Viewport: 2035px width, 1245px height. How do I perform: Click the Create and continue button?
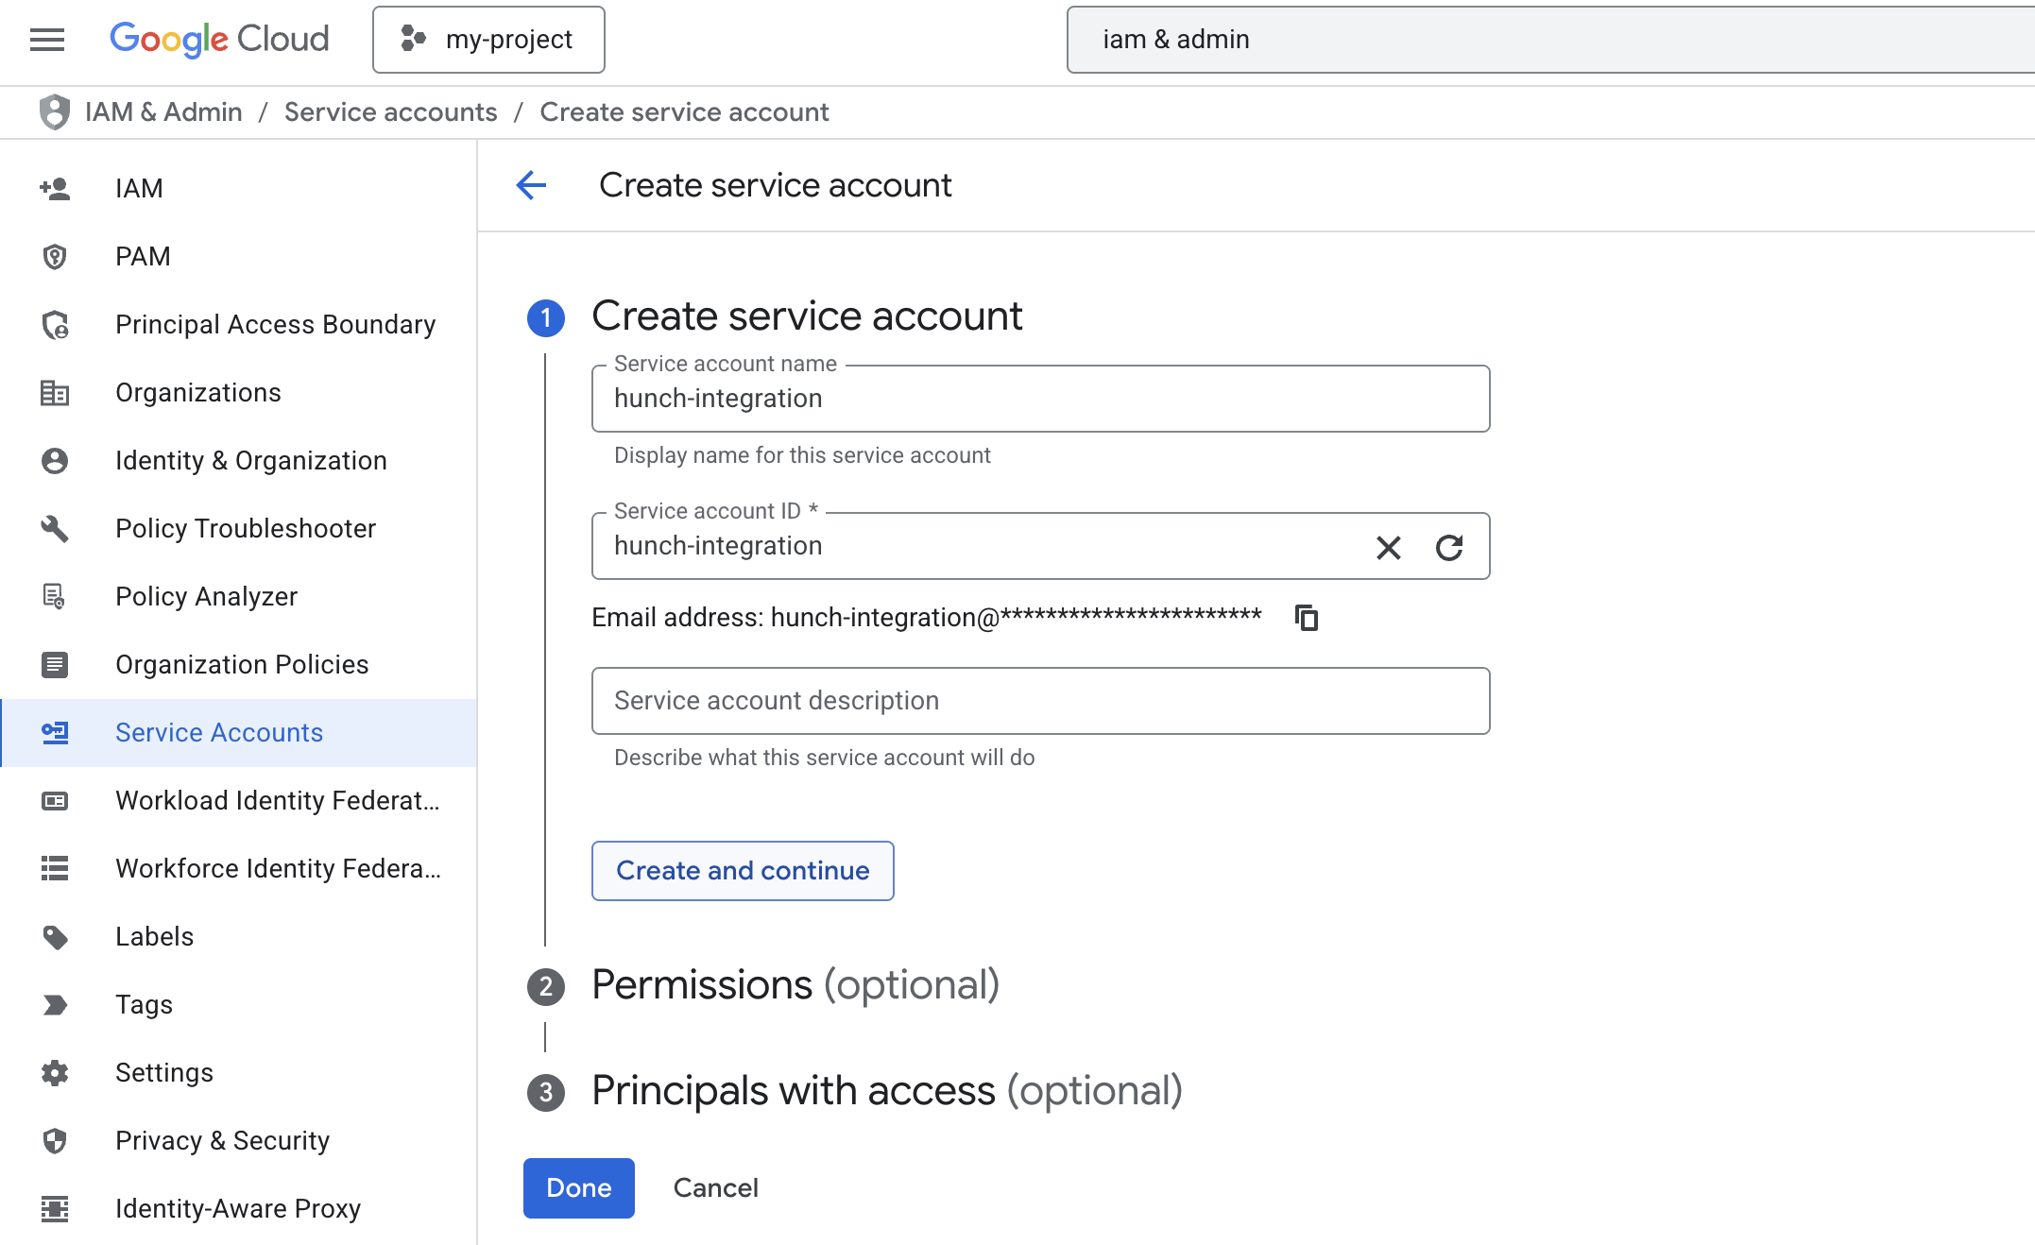point(742,870)
